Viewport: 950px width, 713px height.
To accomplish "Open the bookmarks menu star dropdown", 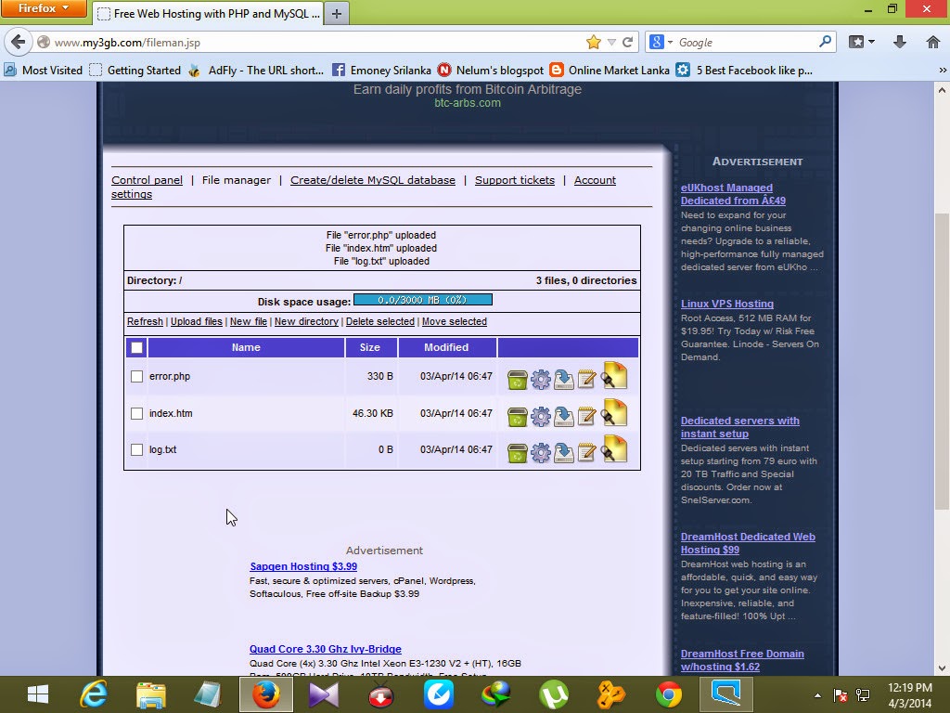I will pos(862,42).
